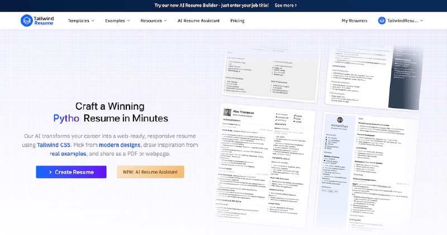
Task: Expand the Resources menu
Action: [154, 21]
